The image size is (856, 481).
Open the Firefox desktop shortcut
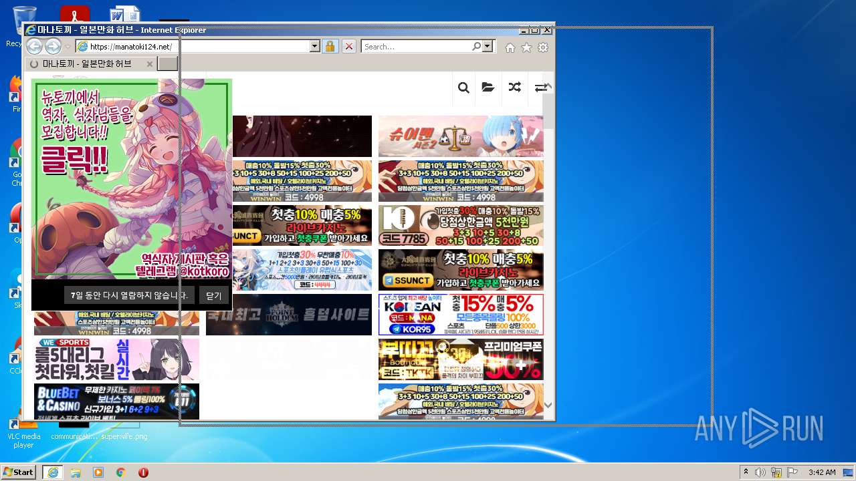pyautogui.click(x=16, y=94)
